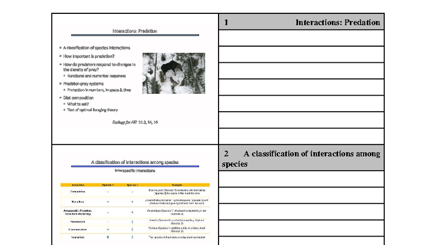This screenshot has height=245, width=436.
Task: Click the 'Amensalism' table row label
Action: (x=78, y=222)
